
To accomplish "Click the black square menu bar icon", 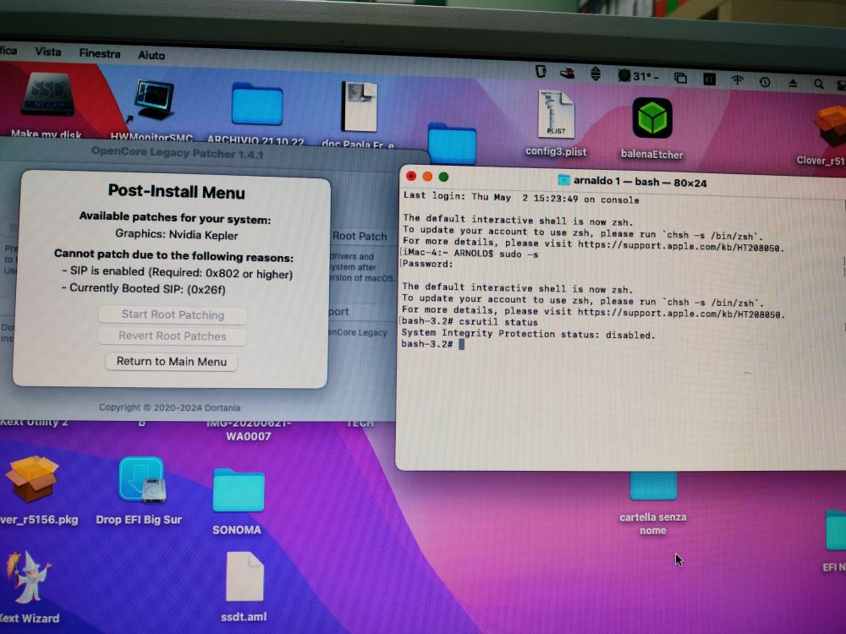I will 710,79.
